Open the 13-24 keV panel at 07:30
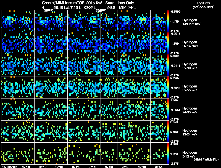 point(92,131)
